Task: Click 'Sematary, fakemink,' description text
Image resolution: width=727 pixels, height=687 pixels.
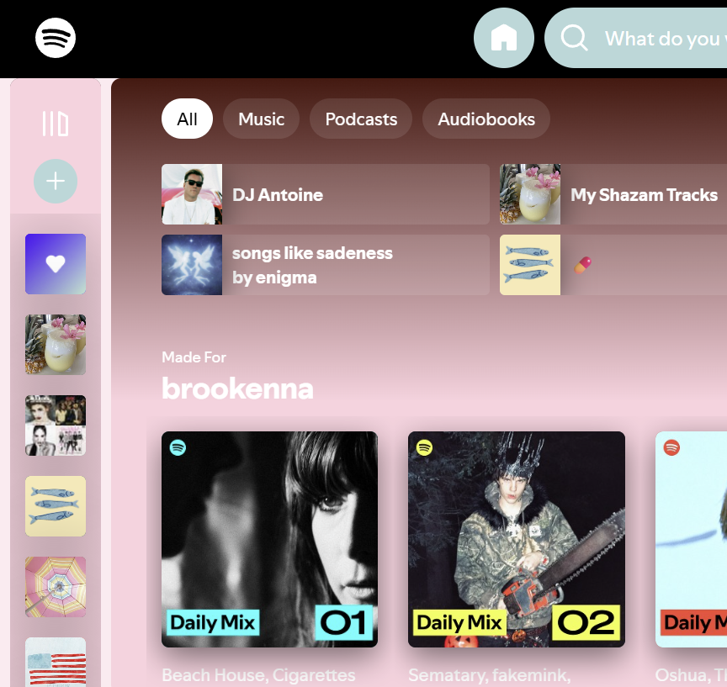Action: [x=489, y=675]
